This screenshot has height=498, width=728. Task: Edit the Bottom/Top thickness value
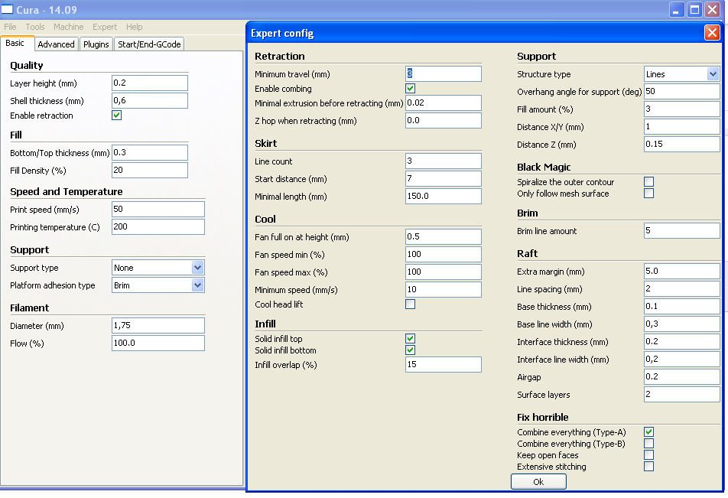pyautogui.click(x=150, y=153)
